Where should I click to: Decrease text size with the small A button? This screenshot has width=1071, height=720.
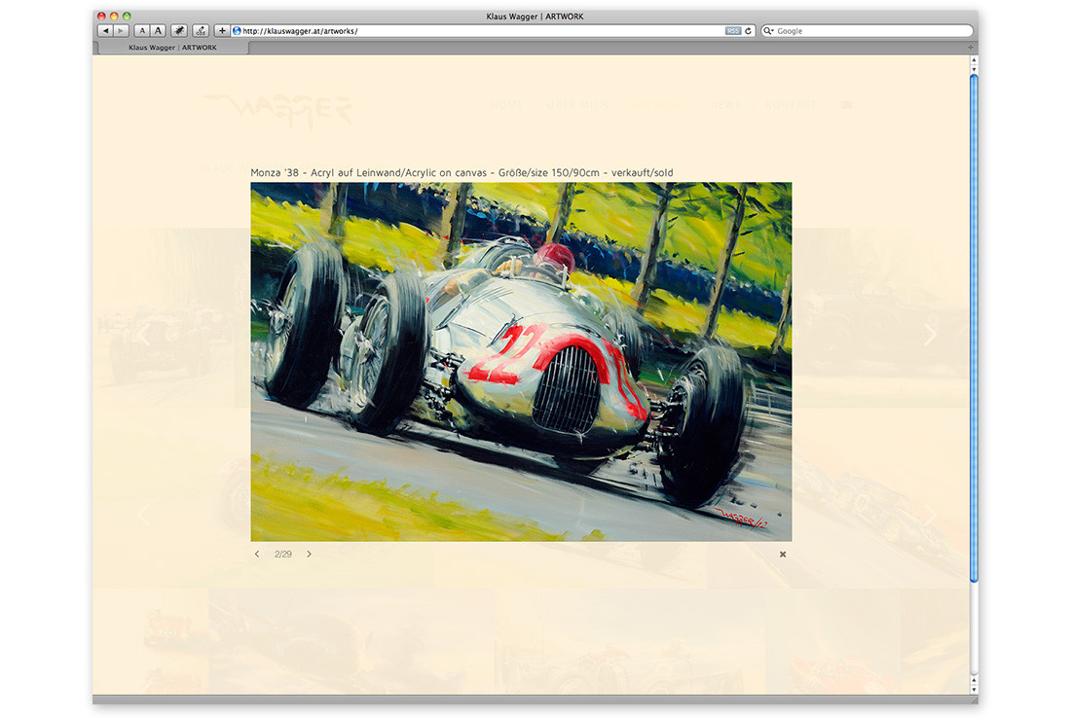pyautogui.click(x=141, y=31)
